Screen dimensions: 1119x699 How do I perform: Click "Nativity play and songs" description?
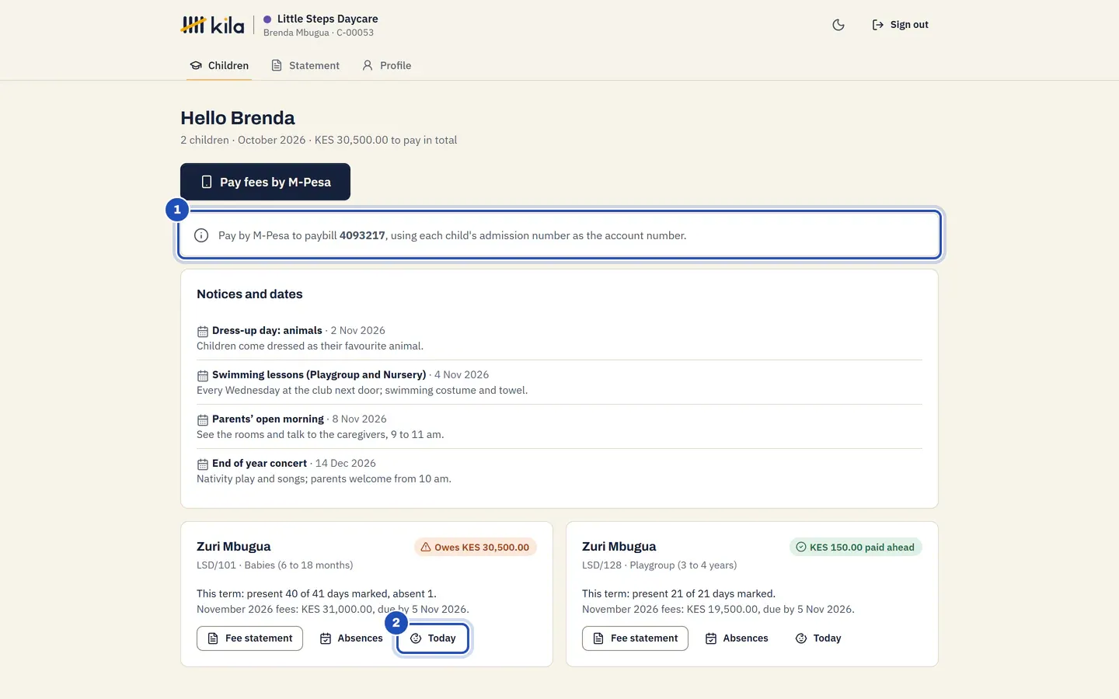click(324, 479)
